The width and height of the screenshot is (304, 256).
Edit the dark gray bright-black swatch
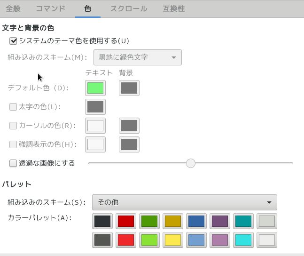click(x=102, y=240)
